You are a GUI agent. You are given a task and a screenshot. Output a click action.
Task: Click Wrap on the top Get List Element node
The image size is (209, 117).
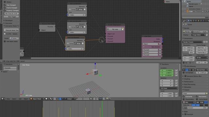click(x=79, y=9)
